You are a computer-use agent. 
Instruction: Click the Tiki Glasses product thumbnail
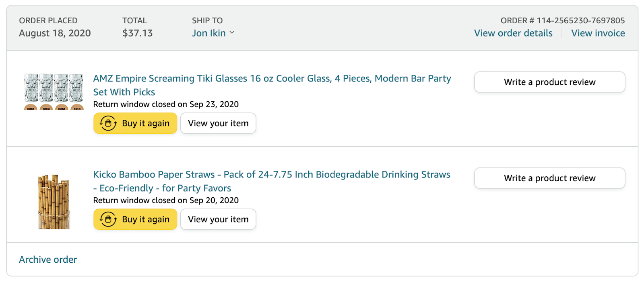click(x=54, y=92)
